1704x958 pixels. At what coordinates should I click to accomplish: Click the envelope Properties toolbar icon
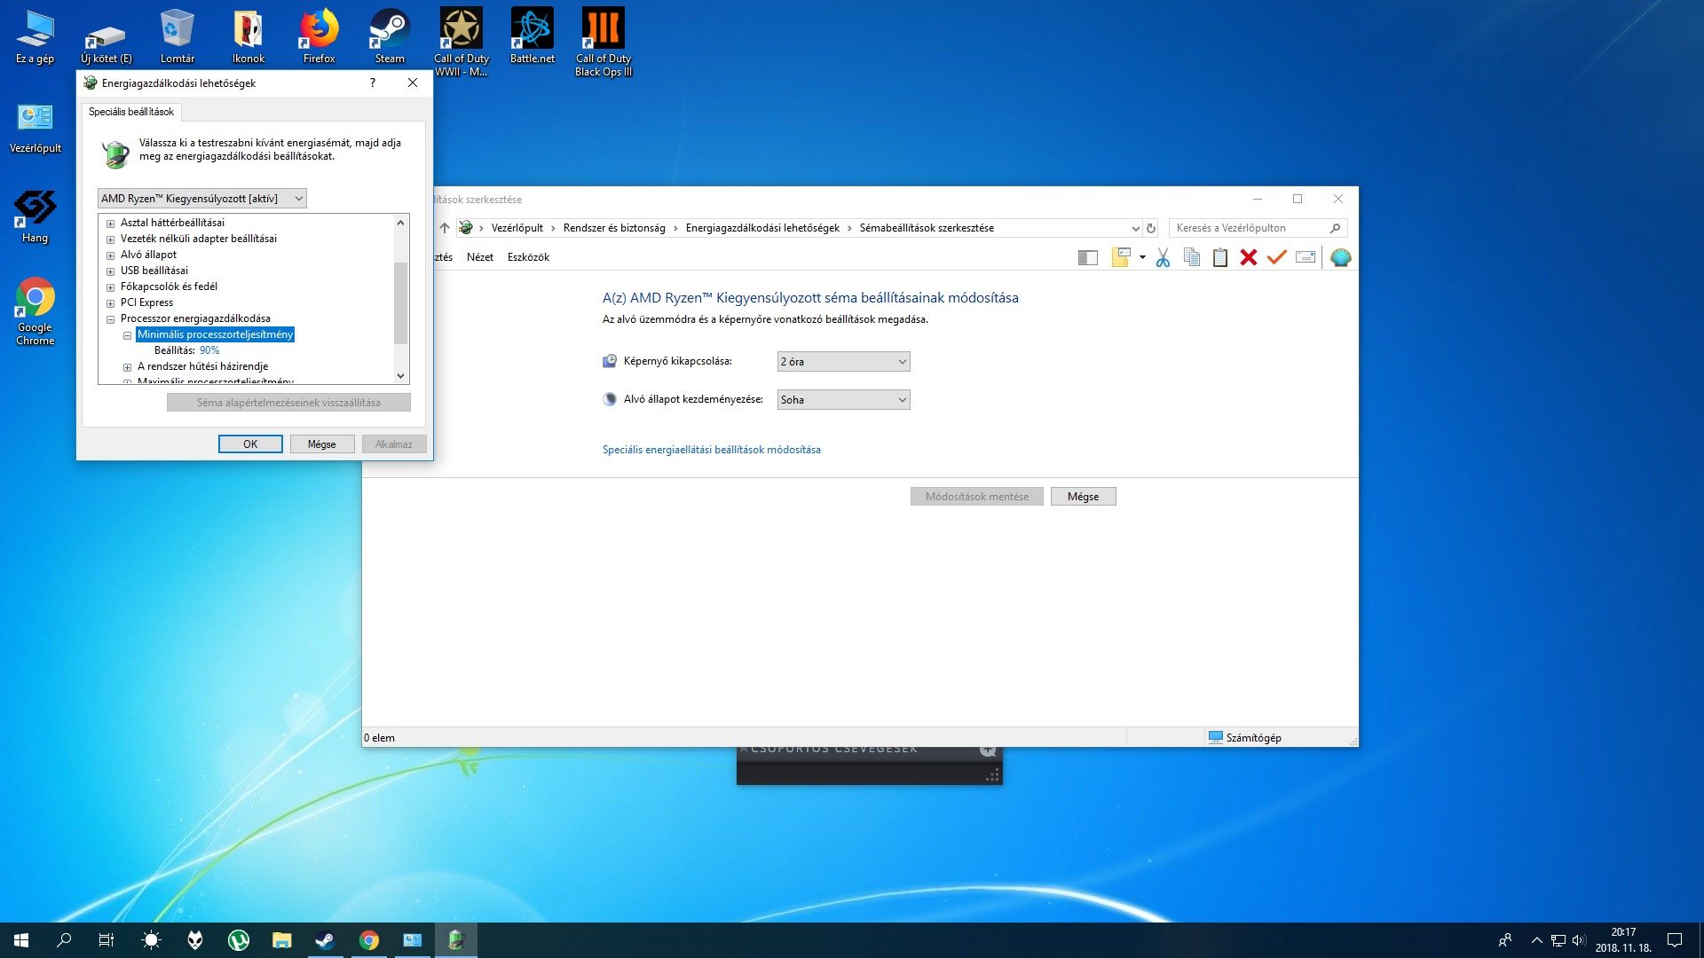pos(1306,257)
